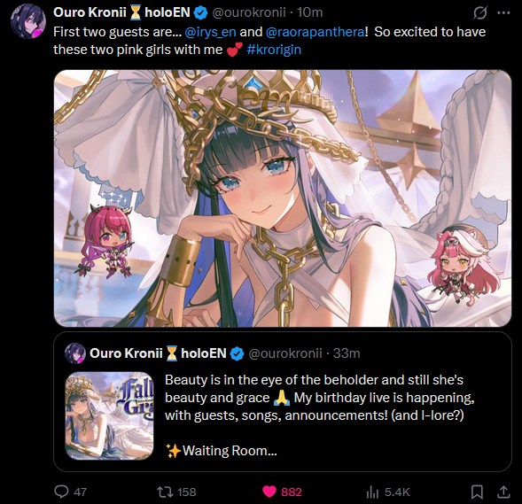Repost this tweet via retweet icon
The height and width of the screenshot is (504, 522).
coord(164,492)
